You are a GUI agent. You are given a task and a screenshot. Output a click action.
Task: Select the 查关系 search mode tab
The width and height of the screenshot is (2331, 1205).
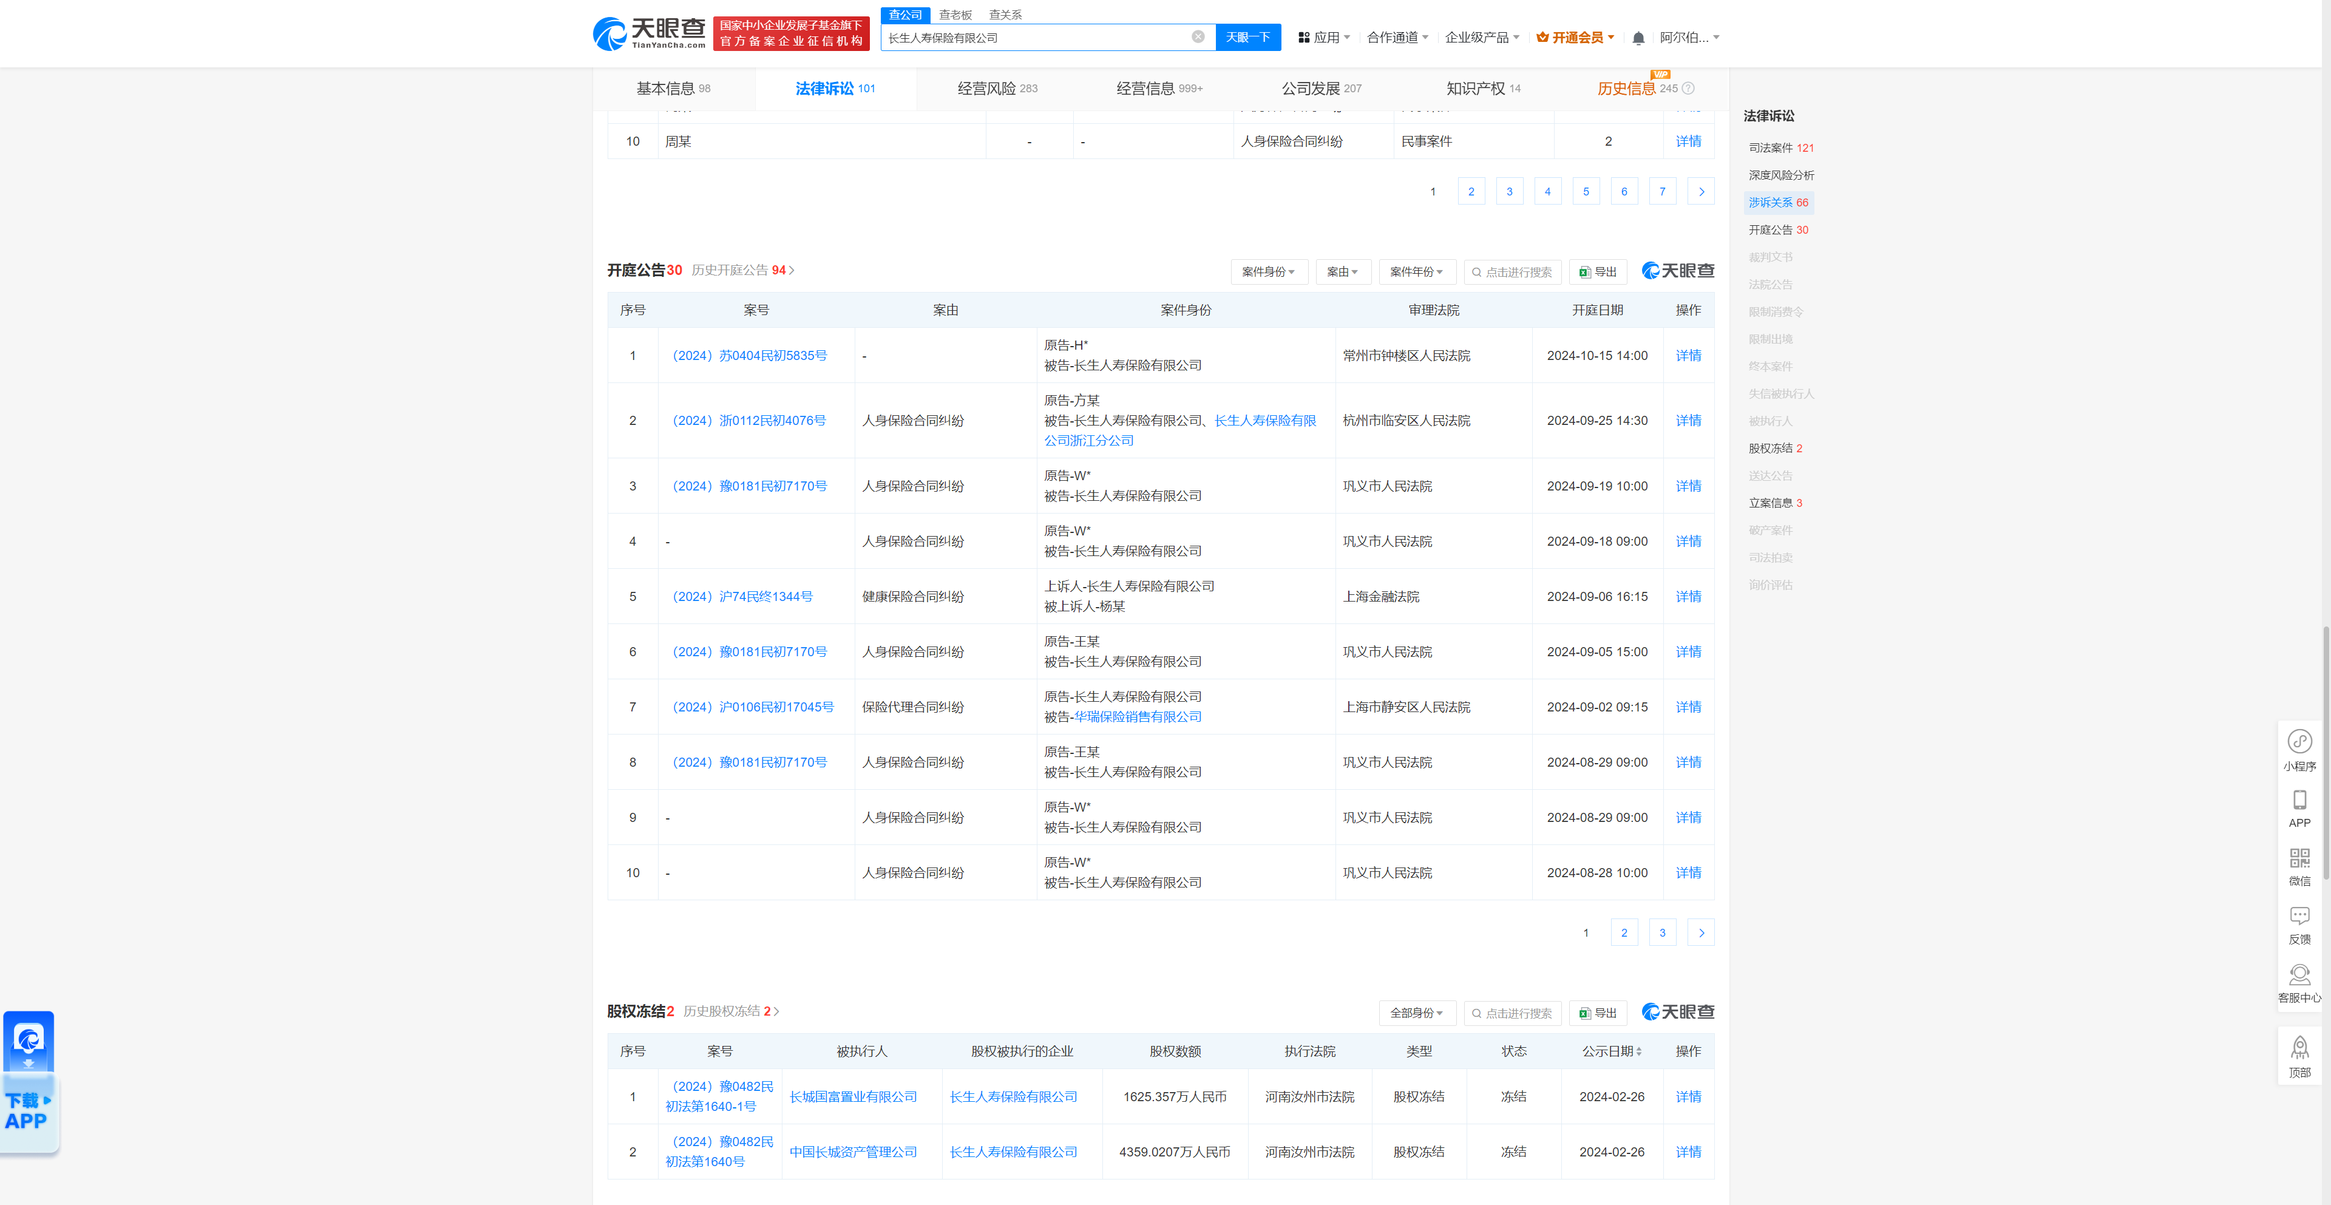(1005, 15)
